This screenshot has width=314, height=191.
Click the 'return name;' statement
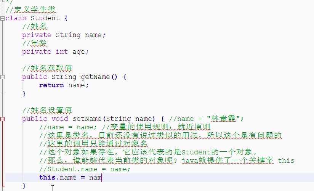[64, 85]
